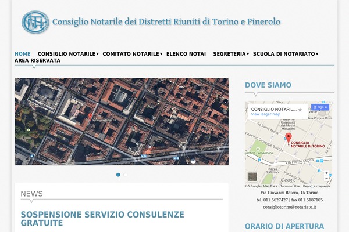Click the red map pin marker
This screenshot has width=349, height=232.
pos(289,139)
